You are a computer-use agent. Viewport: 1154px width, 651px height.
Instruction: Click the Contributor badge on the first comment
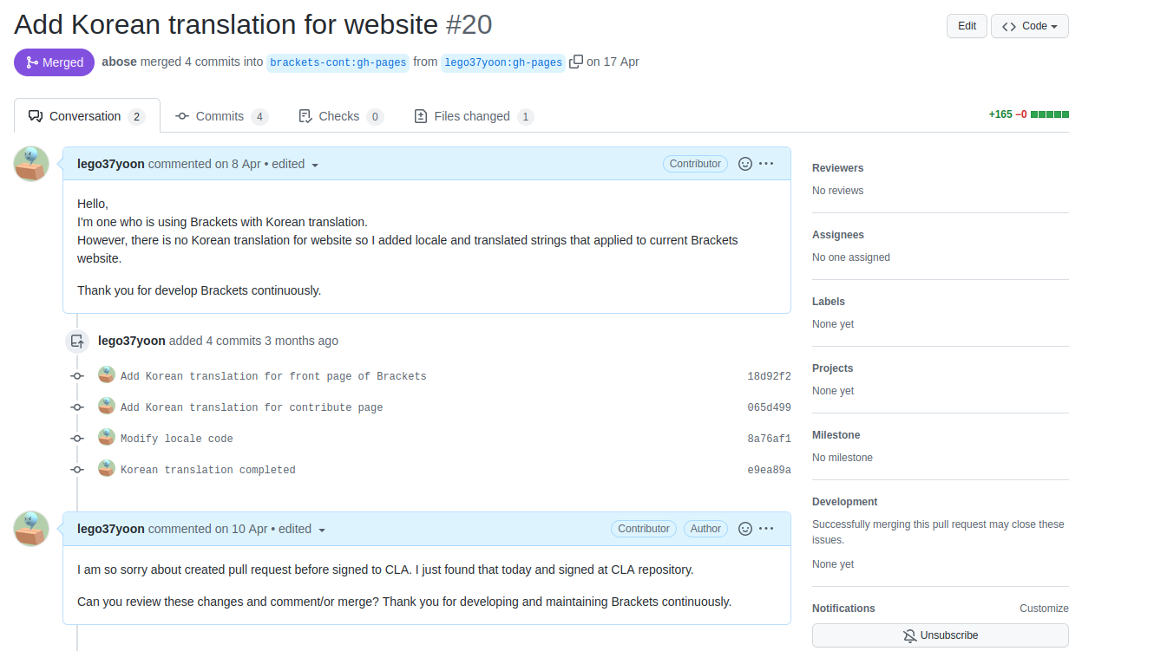[694, 163]
